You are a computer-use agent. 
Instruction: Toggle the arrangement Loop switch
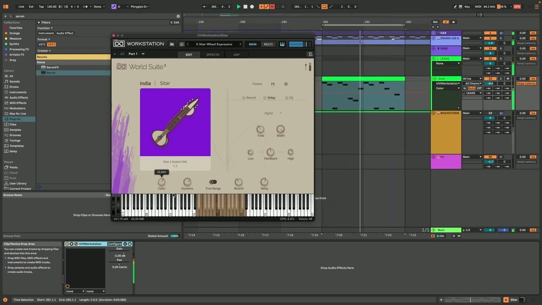(x=324, y=7)
